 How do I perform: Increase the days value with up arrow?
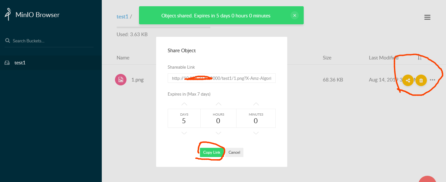pyautogui.click(x=184, y=104)
